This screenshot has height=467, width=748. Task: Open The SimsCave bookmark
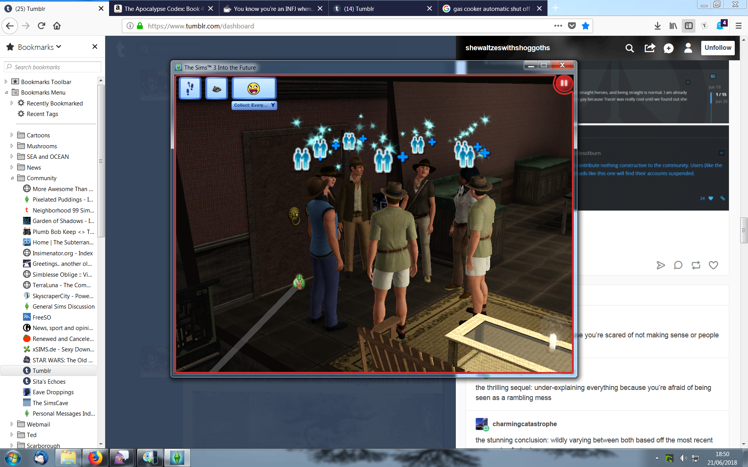(46, 403)
